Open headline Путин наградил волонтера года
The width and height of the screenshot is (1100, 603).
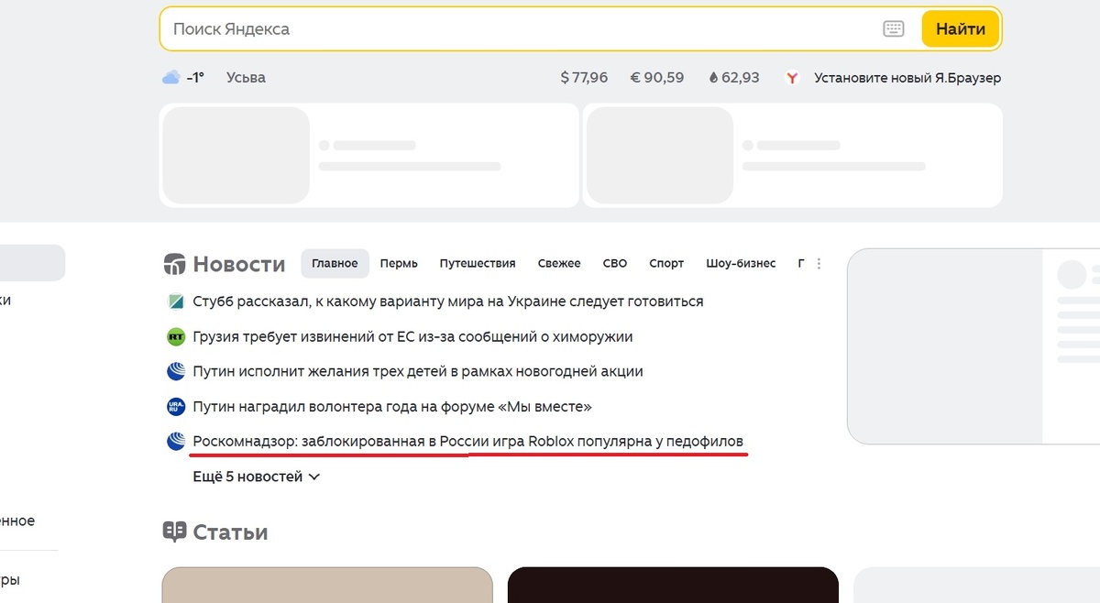(392, 406)
